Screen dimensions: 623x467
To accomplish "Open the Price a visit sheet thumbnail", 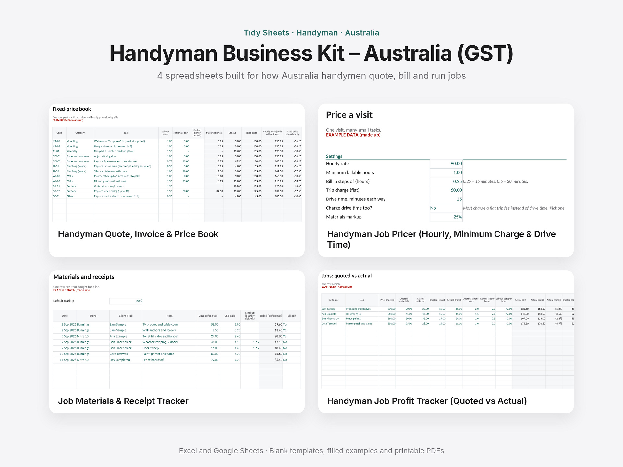I will 446,163.
